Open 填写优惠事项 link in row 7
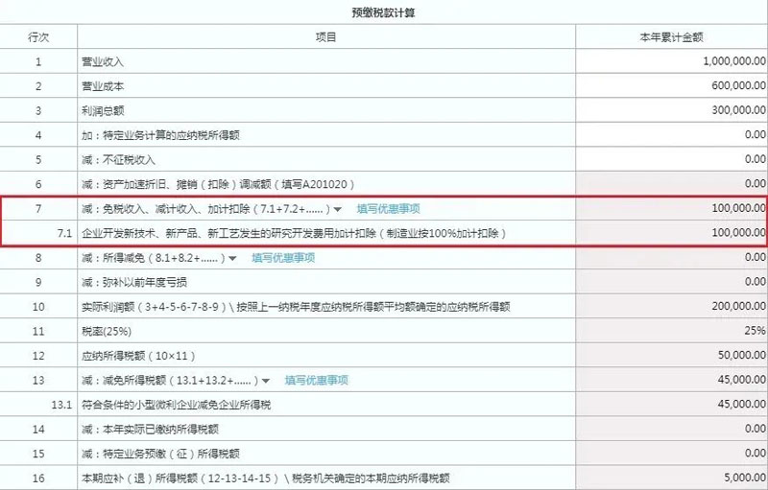 388,209
